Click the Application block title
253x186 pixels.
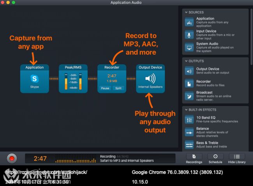point(35,67)
